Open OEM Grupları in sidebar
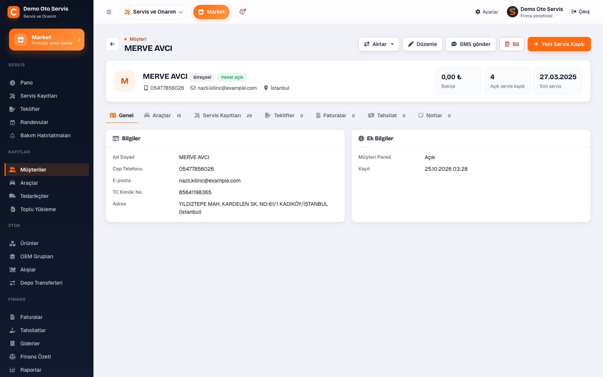This screenshot has height=377, width=603. click(47, 256)
